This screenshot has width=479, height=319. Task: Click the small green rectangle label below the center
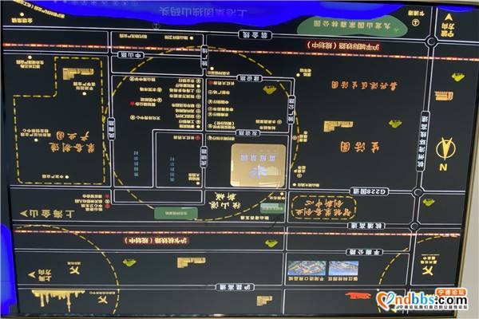pos(176,213)
